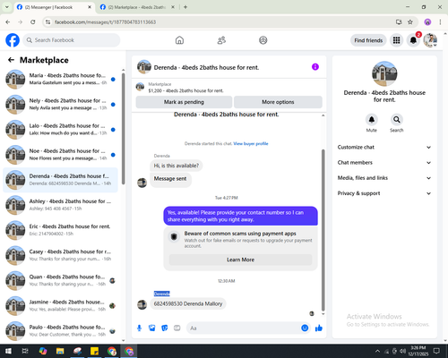Image resolution: width=448 pixels, height=358 pixels.
Task: Send a voice clip using microphone icon
Action: (x=140, y=328)
